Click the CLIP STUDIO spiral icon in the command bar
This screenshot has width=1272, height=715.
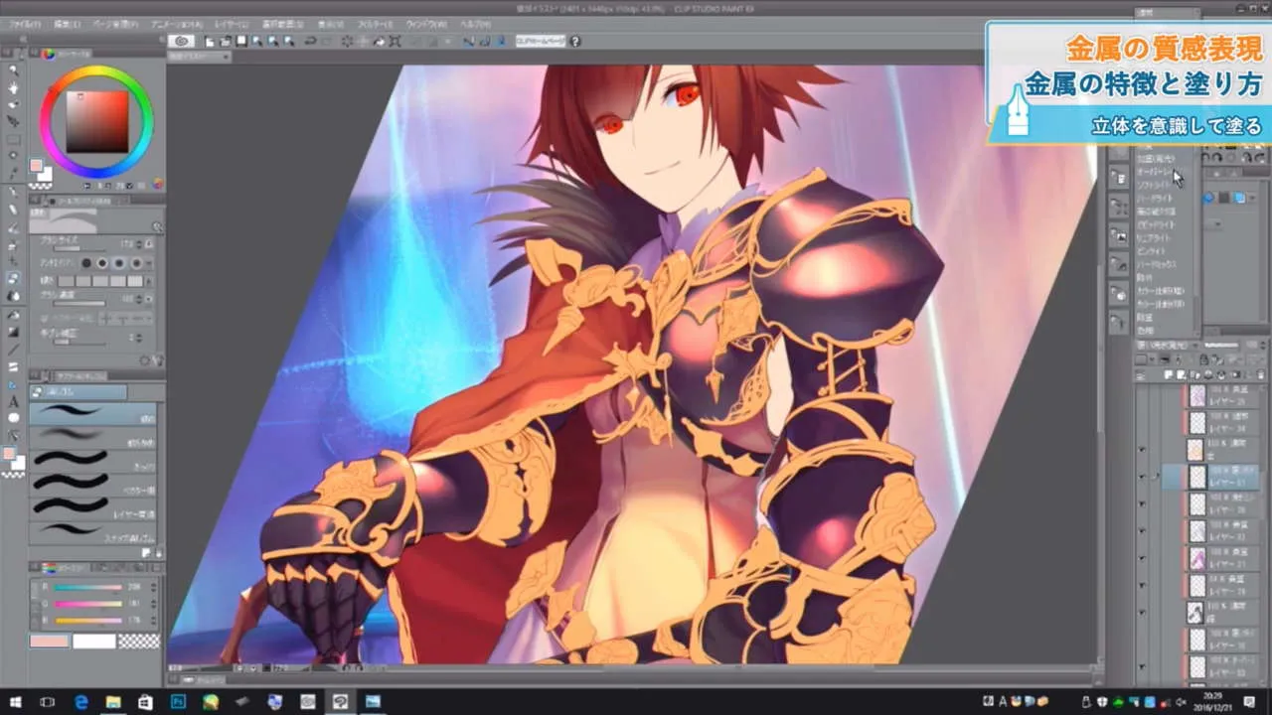tap(181, 41)
